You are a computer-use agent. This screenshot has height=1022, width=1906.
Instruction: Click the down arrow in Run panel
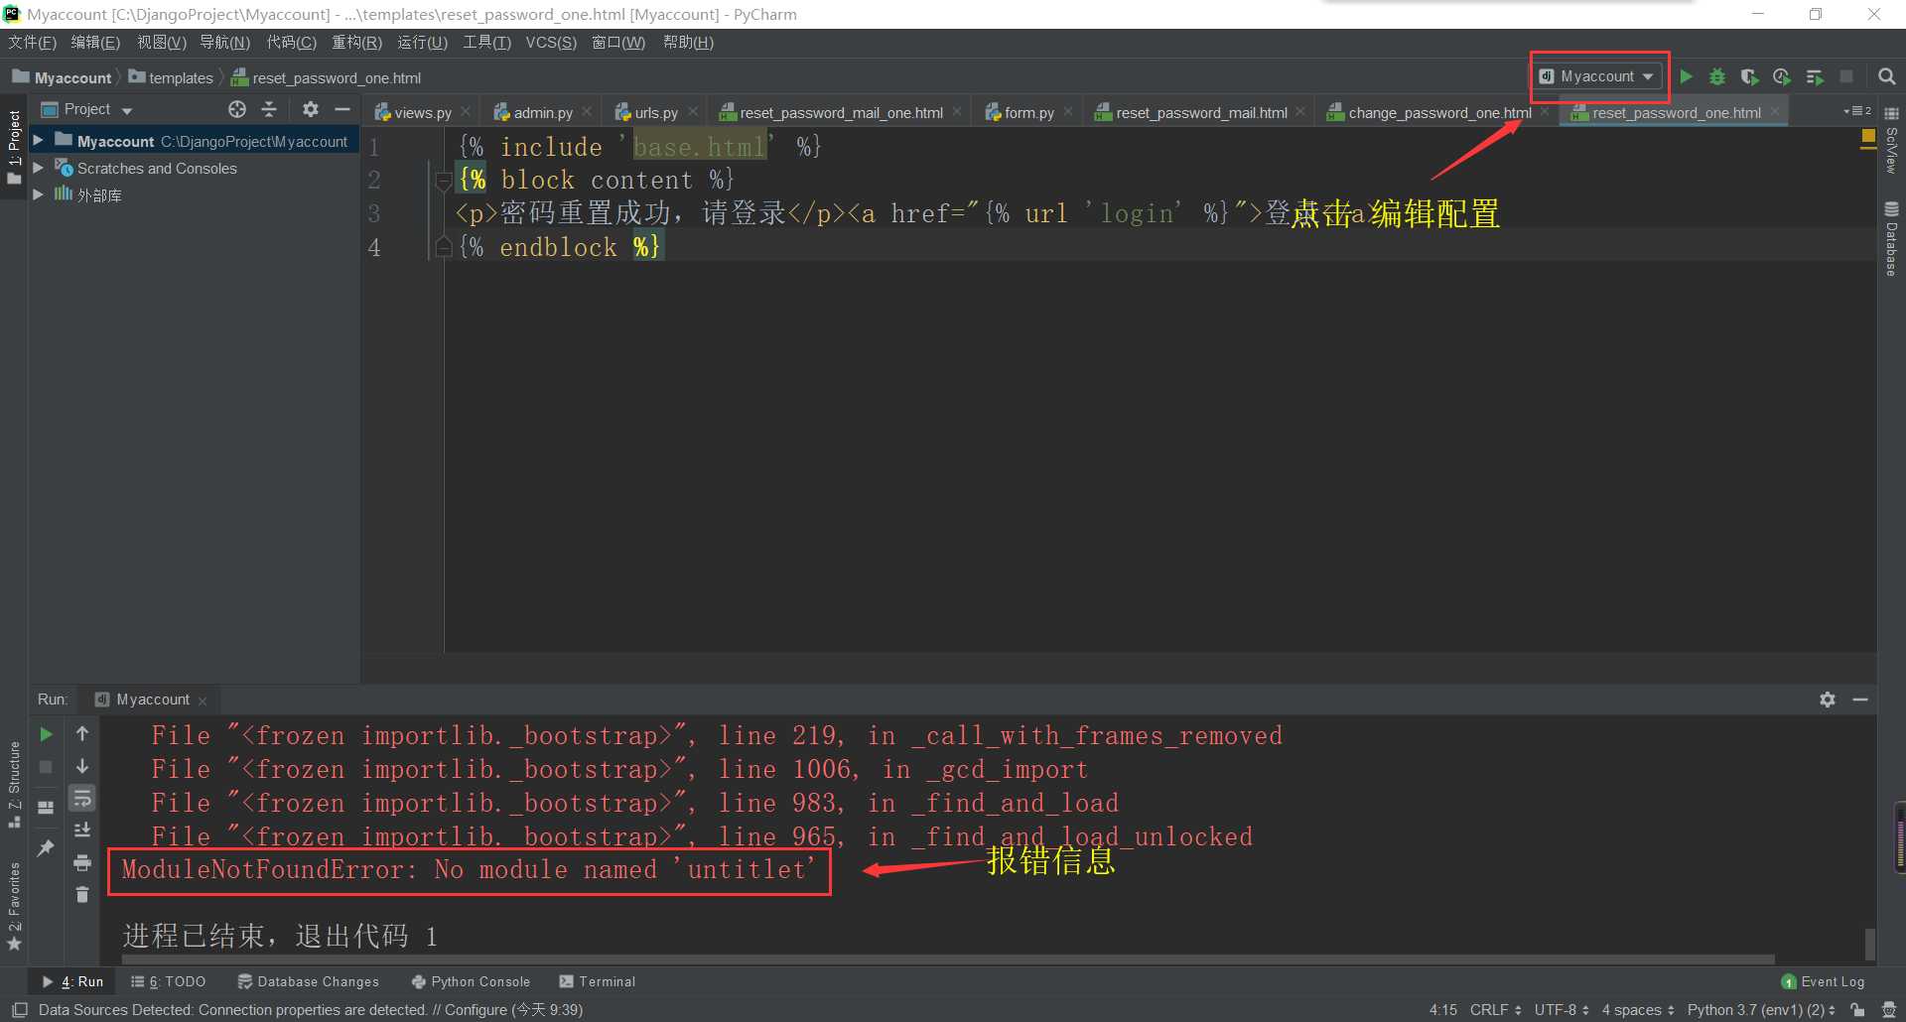tap(82, 766)
